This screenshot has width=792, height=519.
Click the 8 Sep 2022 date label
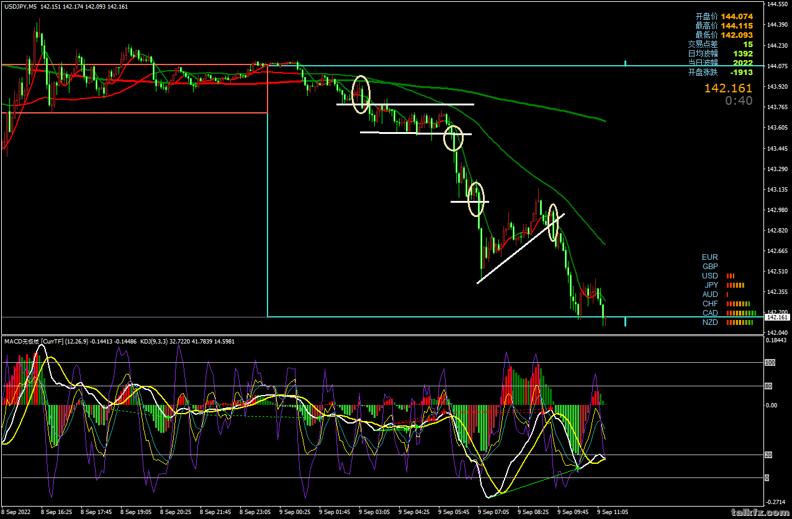tap(16, 512)
